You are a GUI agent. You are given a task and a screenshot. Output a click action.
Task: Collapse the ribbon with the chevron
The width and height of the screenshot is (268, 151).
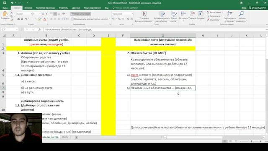coord(267,24)
